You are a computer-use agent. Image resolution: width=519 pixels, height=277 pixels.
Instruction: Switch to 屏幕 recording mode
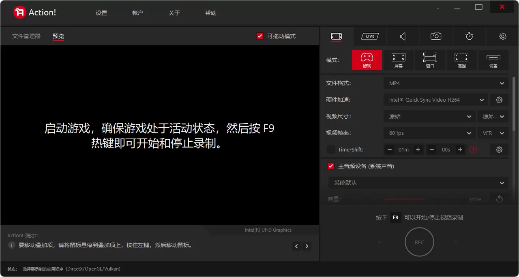[398, 60]
